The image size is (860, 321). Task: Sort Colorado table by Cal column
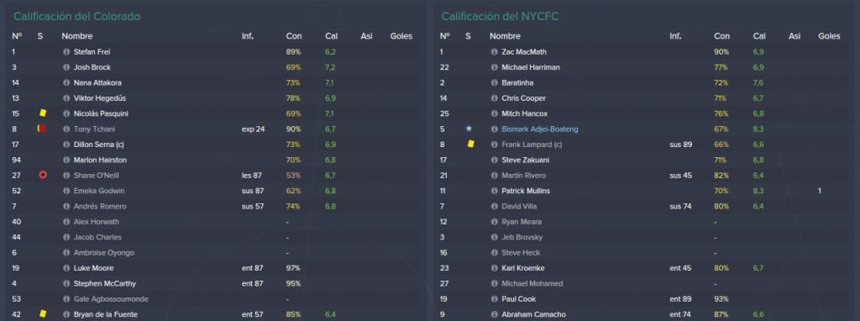[331, 36]
